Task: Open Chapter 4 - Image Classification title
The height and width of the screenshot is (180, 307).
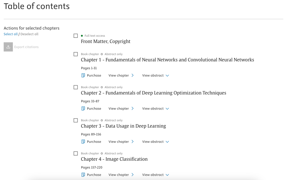Action: pos(114,159)
